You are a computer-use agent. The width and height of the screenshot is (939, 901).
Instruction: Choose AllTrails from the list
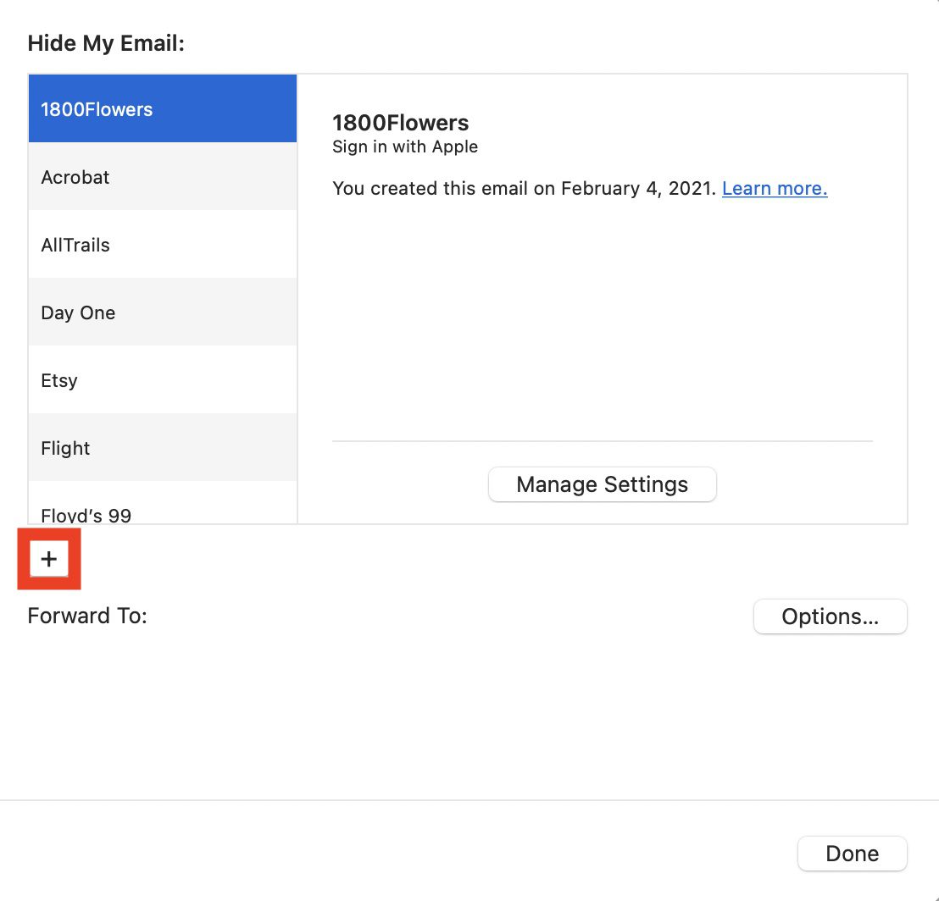pyautogui.click(x=162, y=245)
